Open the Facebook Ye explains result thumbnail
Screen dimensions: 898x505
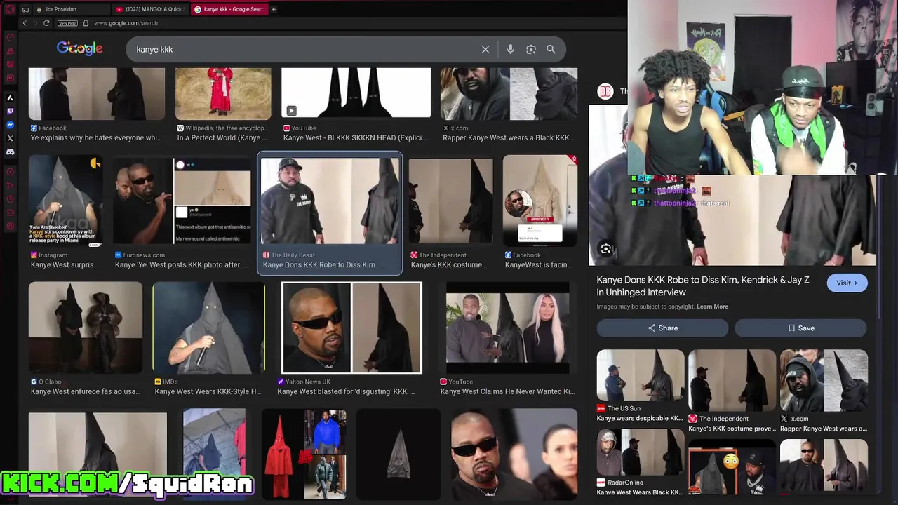tap(97, 93)
